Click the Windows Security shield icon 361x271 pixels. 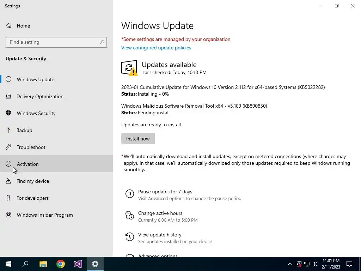click(8, 113)
